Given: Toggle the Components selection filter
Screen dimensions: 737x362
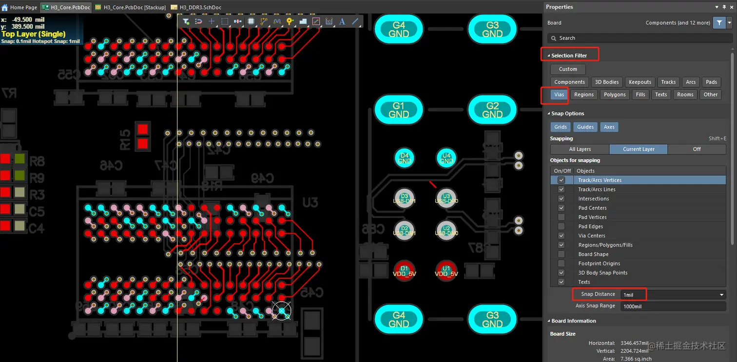Looking at the screenshot, I should (x=569, y=82).
